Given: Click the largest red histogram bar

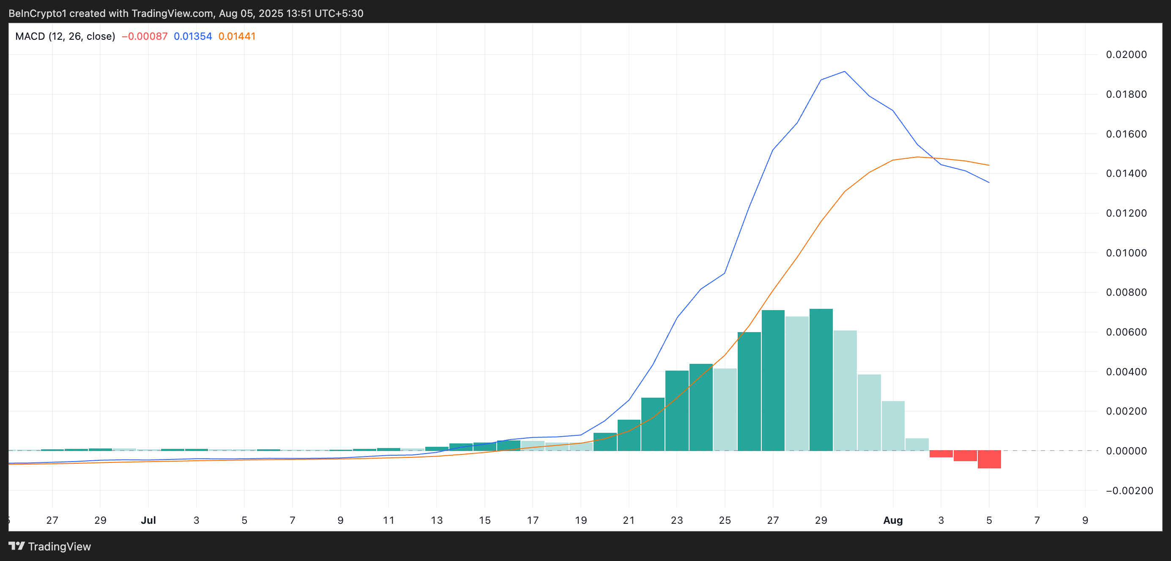Looking at the screenshot, I should click(x=989, y=459).
